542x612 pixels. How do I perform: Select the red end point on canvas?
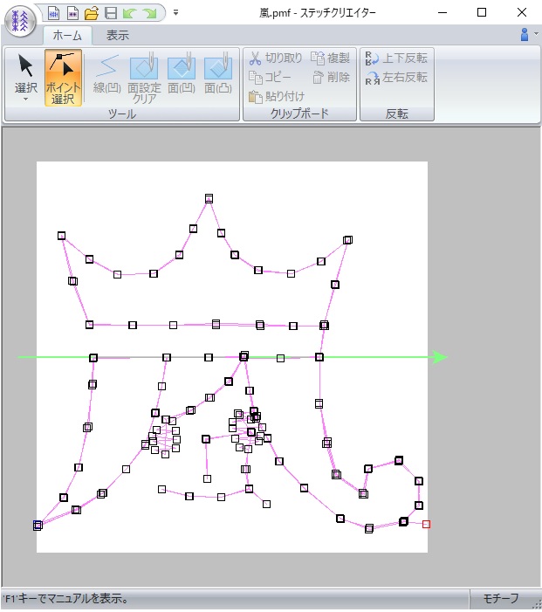tap(426, 524)
